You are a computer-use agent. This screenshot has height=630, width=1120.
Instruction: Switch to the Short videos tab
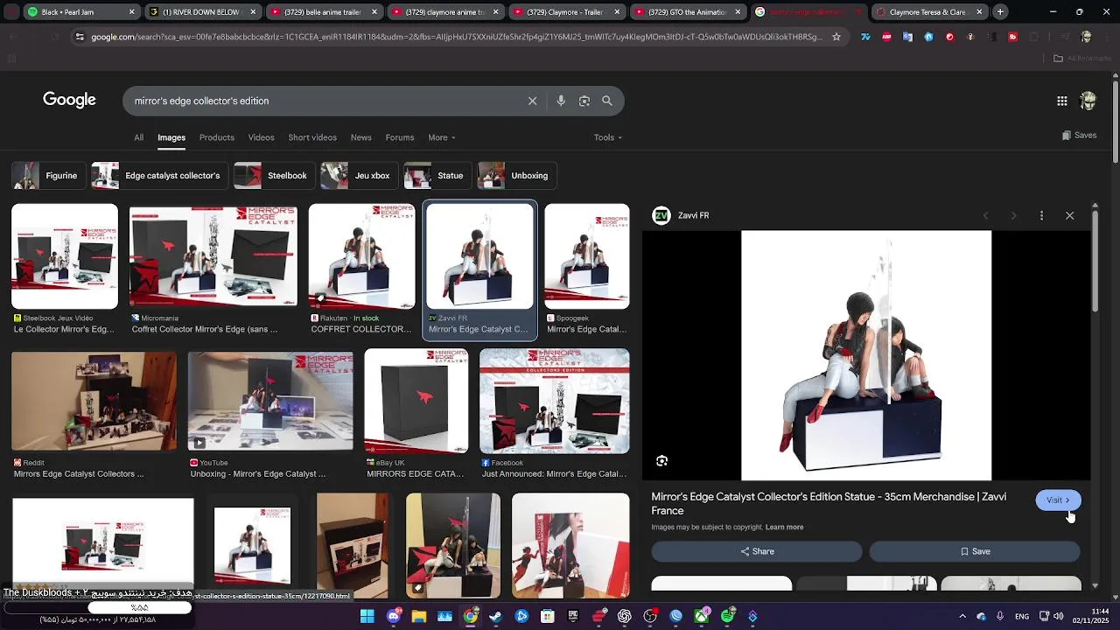click(x=312, y=137)
